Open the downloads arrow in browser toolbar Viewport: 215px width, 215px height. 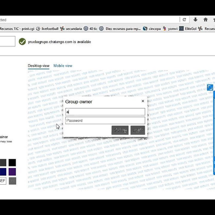tap(196, 19)
